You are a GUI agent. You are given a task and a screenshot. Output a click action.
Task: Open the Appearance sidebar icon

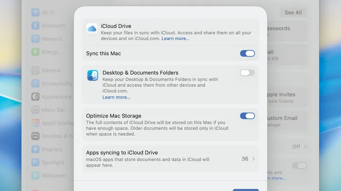[x=35, y=97]
